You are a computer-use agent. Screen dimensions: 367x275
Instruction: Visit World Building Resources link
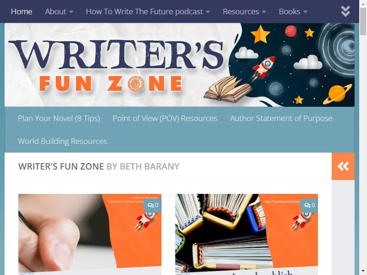coord(62,141)
